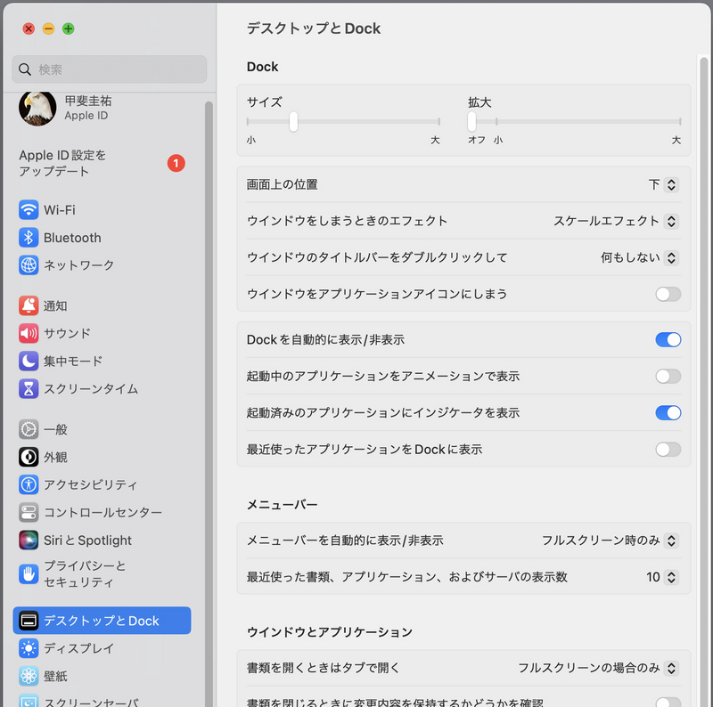The image size is (713, 707).
Task: Open 外観 settings pane
Action: tap(102, 457)
